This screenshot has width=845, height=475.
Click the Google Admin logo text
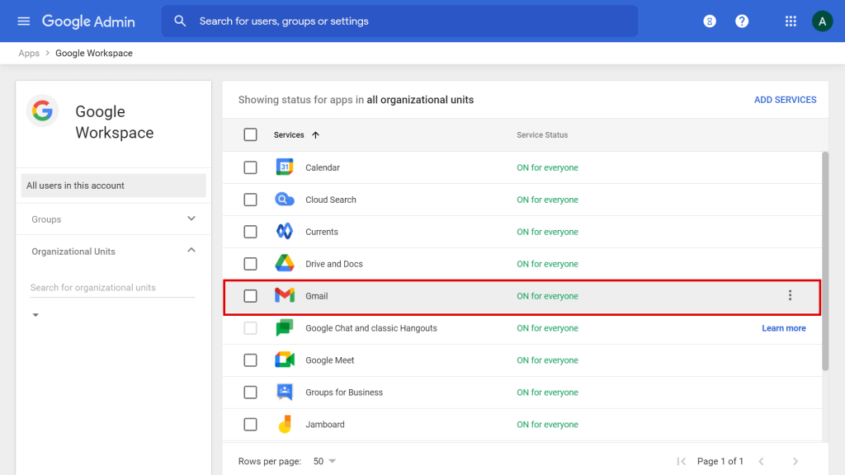pyautogui.click(x=88, y=21)
